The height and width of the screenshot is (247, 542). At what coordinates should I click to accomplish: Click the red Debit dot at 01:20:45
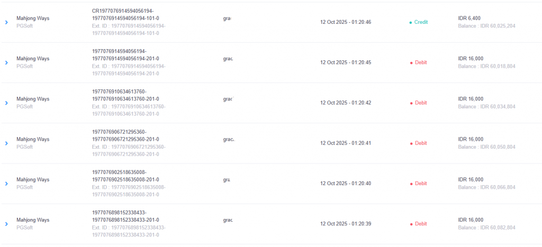click(411, 63)
